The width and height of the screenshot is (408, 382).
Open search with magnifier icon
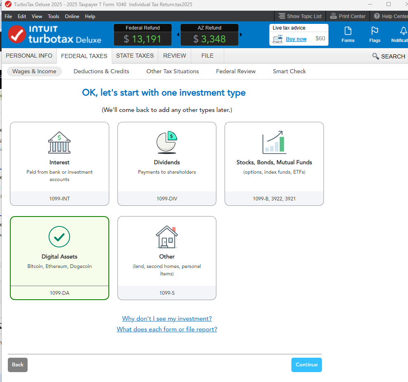(x=375, y=56)
